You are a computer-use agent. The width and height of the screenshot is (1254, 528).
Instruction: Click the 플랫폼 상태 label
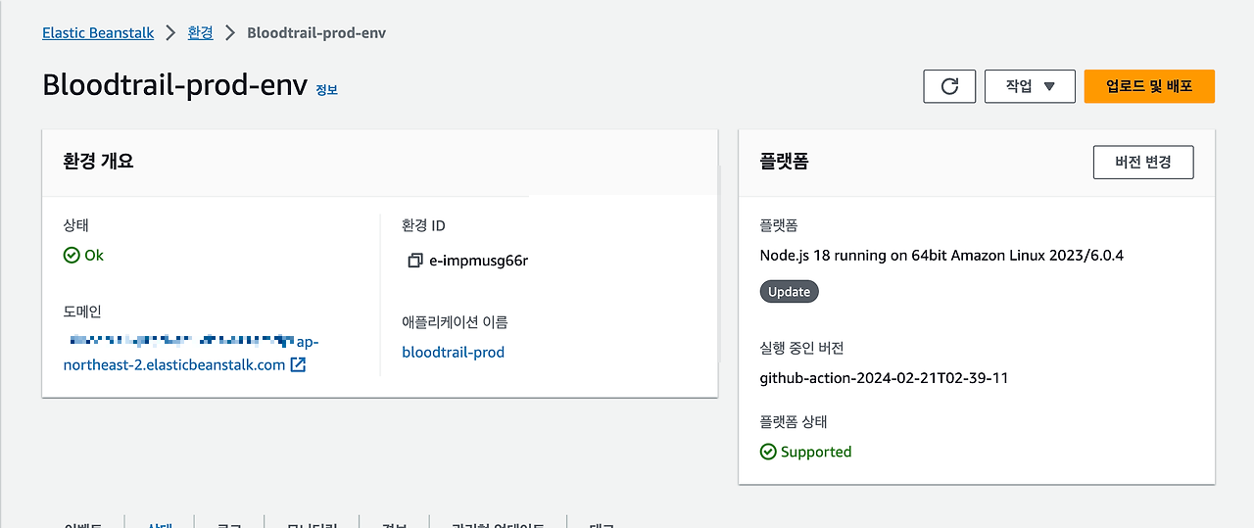coord(794,422)
